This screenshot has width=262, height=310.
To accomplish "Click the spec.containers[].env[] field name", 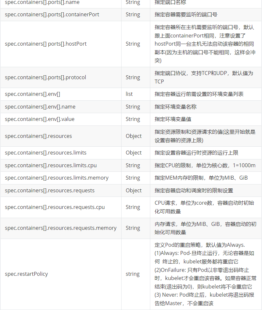I will click(x=32, y=94).
